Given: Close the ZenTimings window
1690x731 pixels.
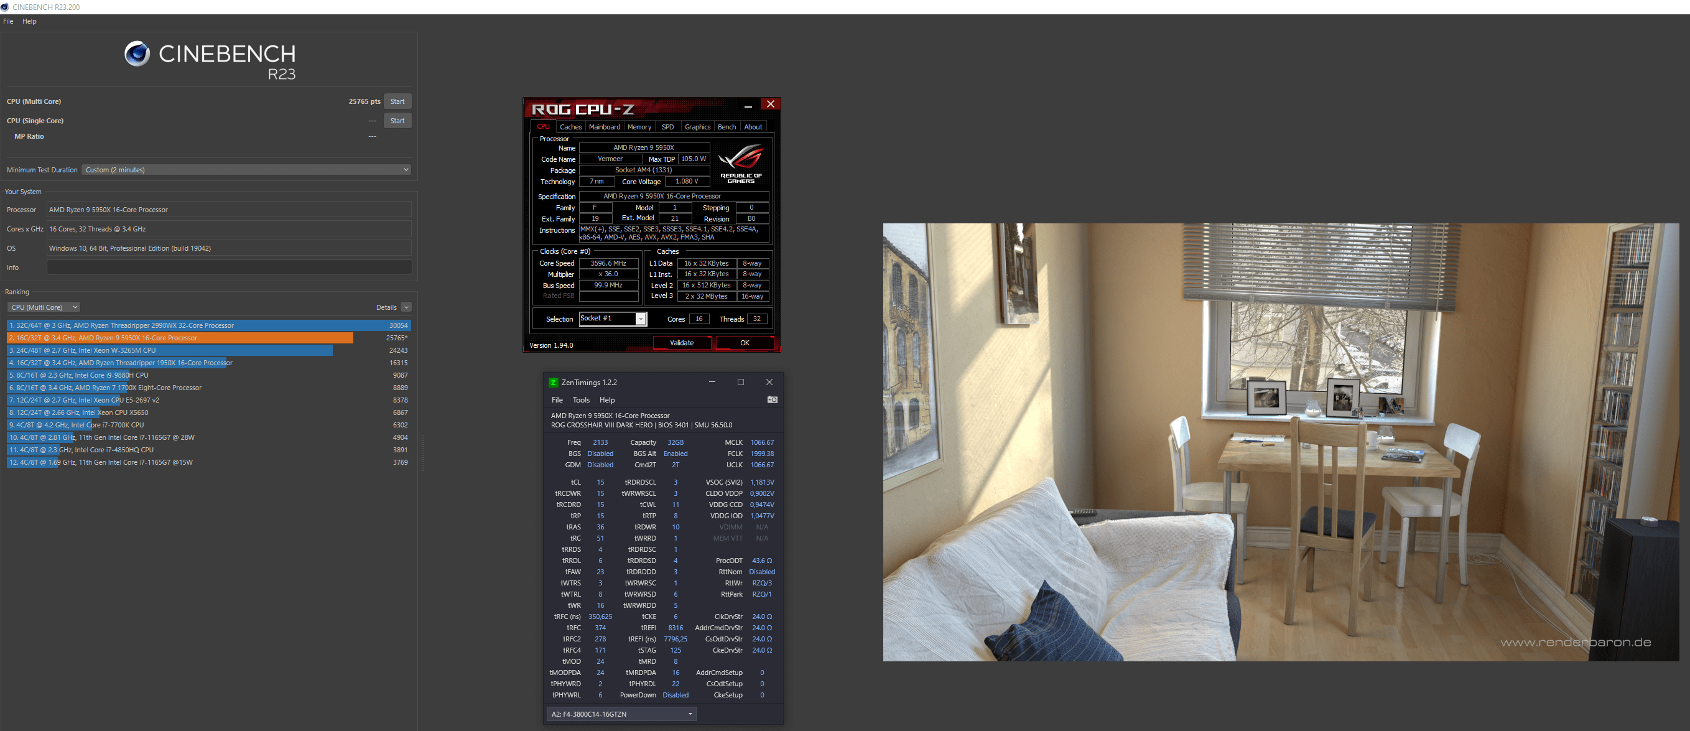Looking at the screenshot, I should (x=769, y=382).
